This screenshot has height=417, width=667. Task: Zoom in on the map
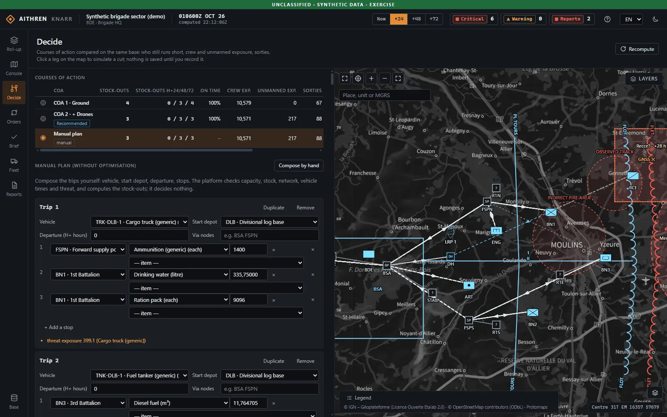coord(371,78)
